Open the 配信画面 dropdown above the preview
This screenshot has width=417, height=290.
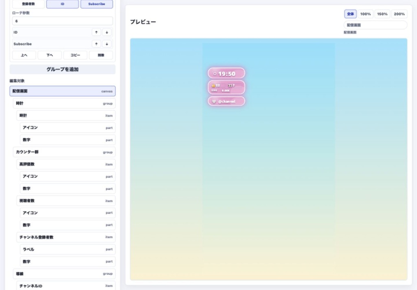tap(375, 25)
